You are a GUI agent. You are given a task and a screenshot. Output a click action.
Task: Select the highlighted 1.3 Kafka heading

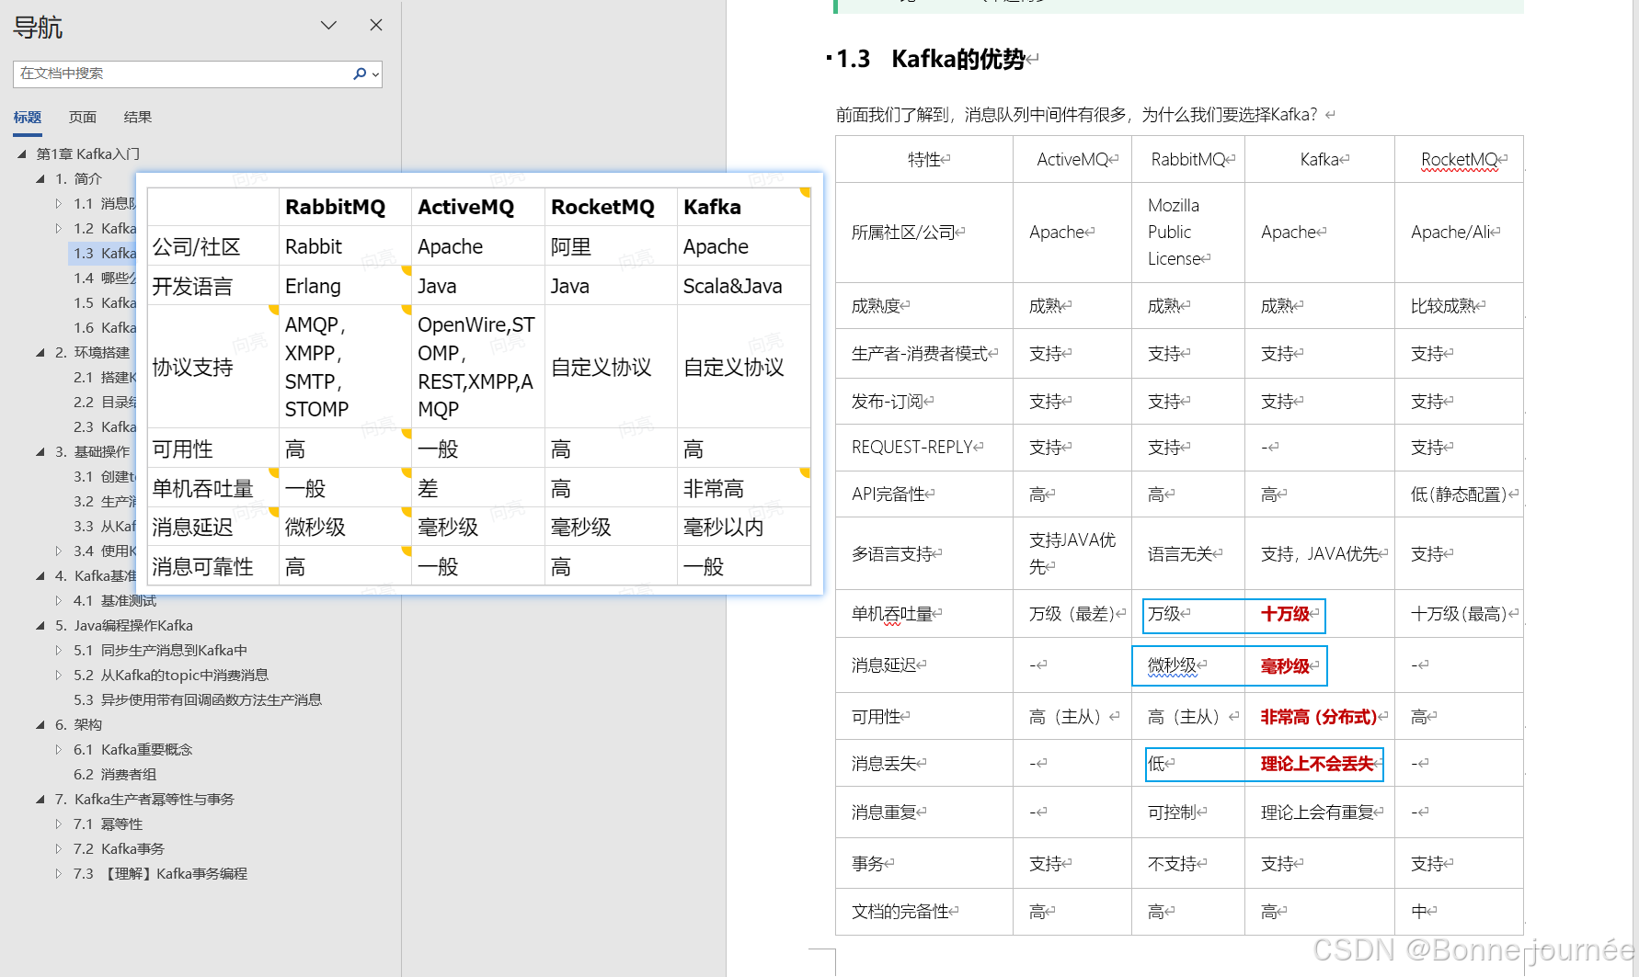pyautogui.click(x=104, y=253)
